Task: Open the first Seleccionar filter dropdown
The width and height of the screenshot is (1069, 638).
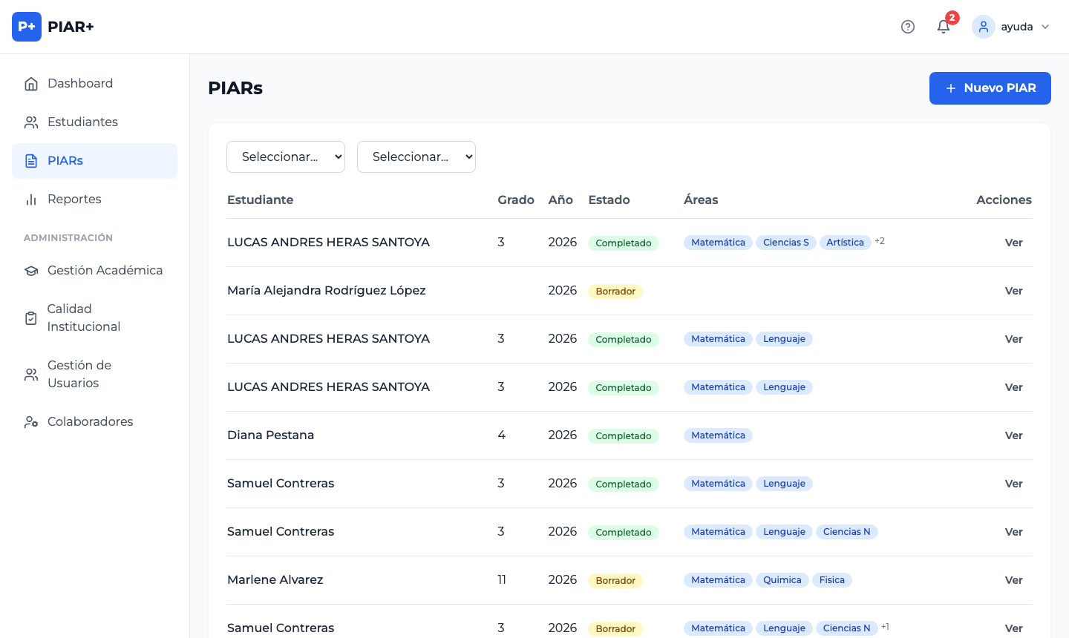Action: (286, 157)
